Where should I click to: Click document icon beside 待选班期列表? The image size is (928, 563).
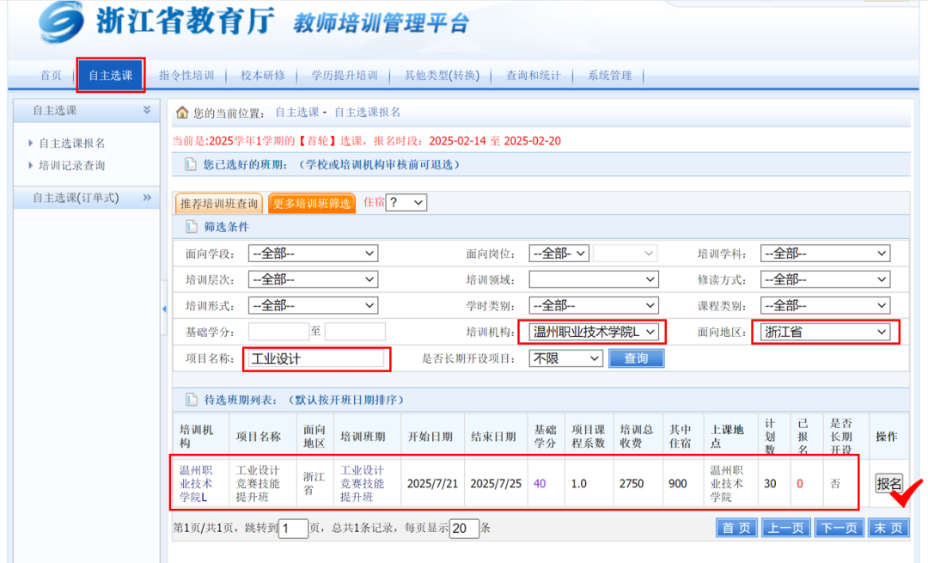[191, 400]
